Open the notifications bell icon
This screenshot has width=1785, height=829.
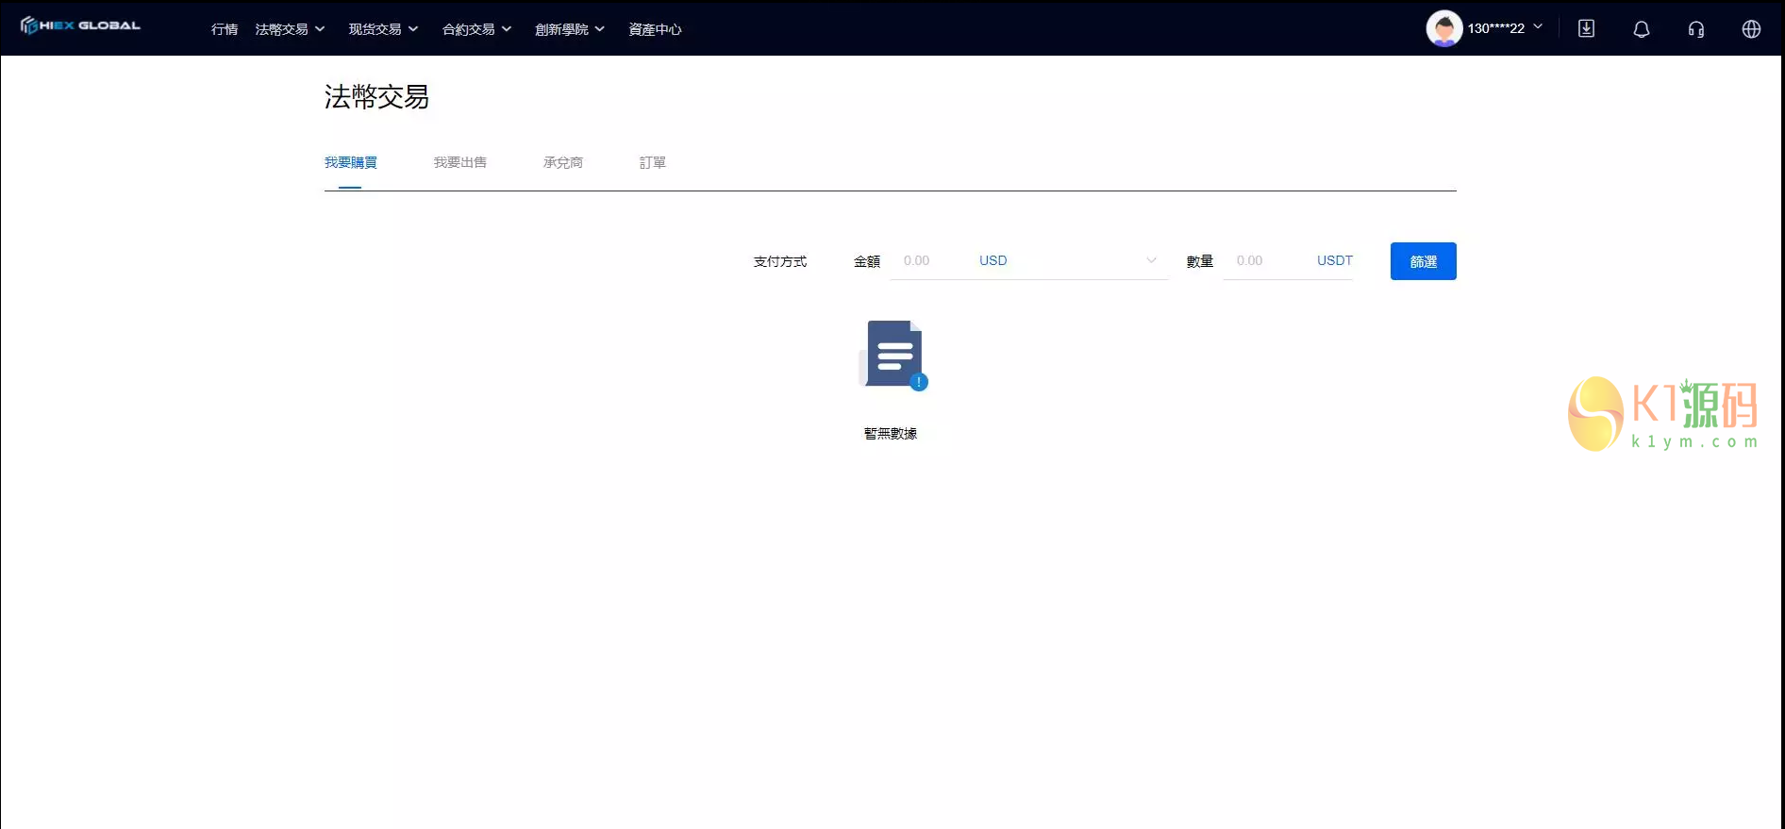pos(1642,29)
